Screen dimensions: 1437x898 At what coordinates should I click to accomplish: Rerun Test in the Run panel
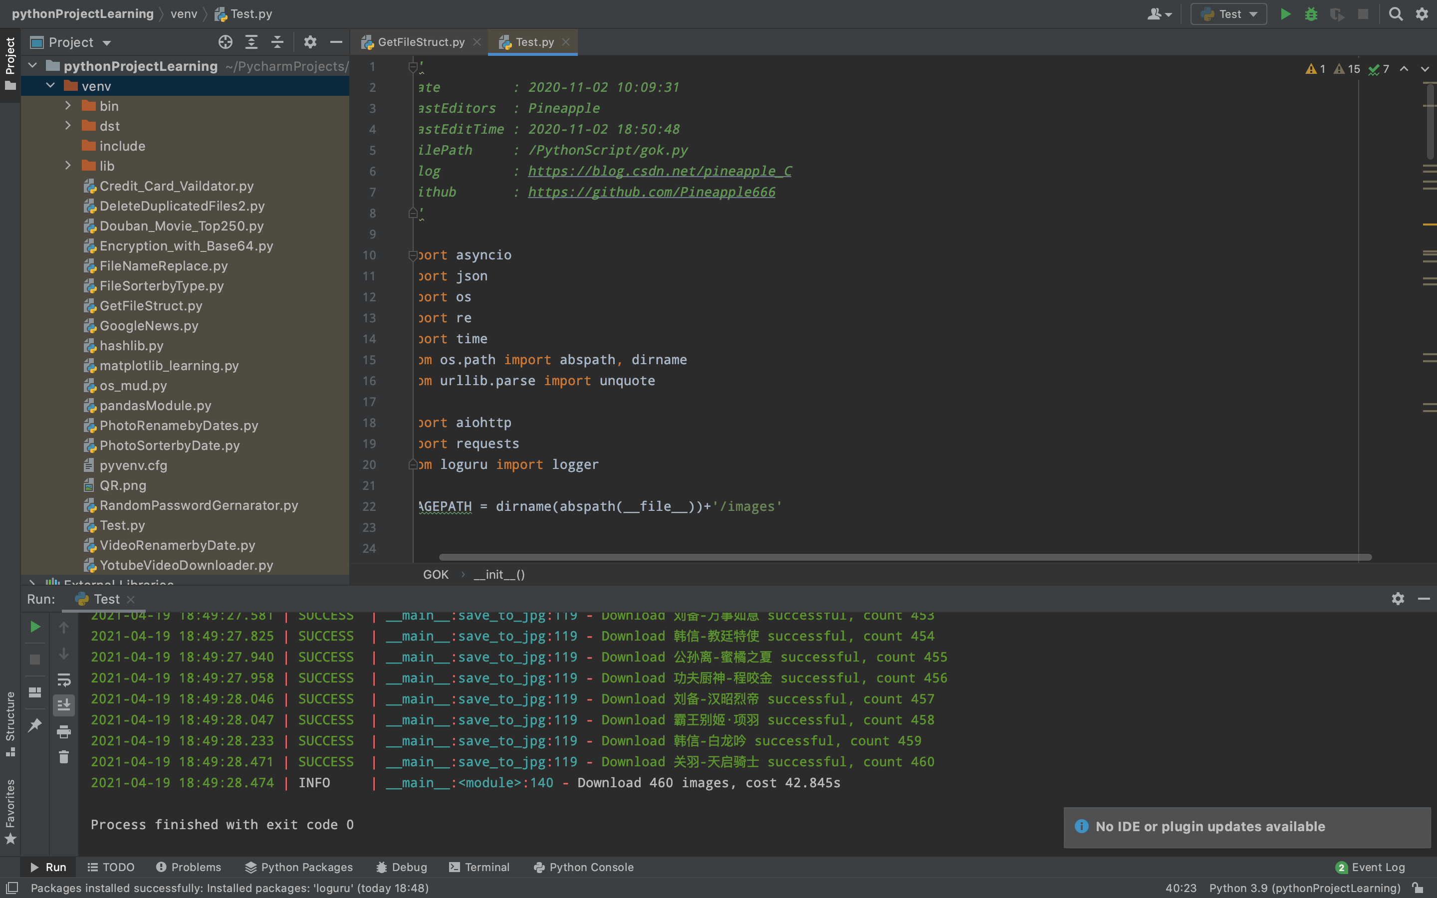35,627
